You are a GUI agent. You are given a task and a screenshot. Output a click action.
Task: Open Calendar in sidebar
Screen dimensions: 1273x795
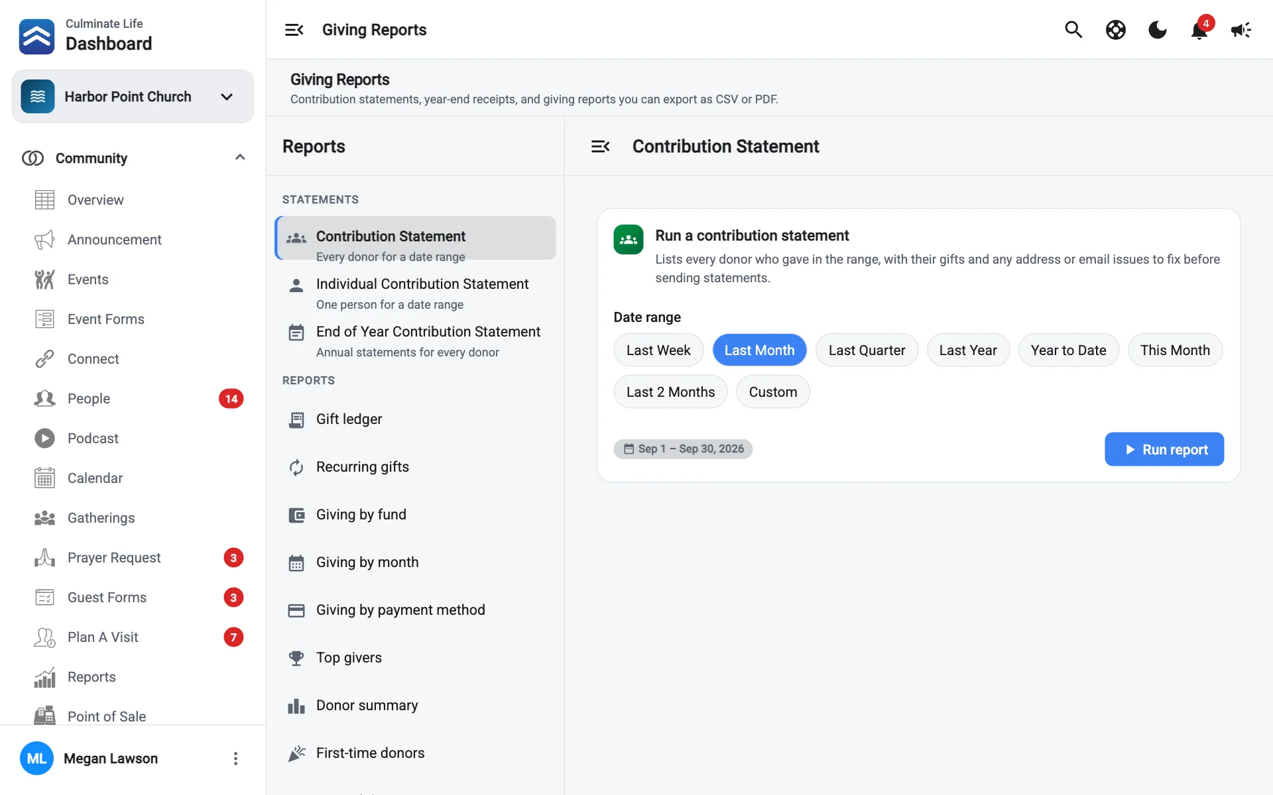(133, 478)
